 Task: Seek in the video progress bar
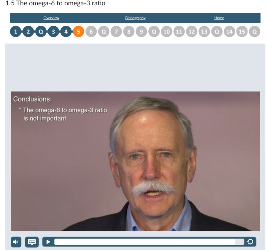click(149, 242)
